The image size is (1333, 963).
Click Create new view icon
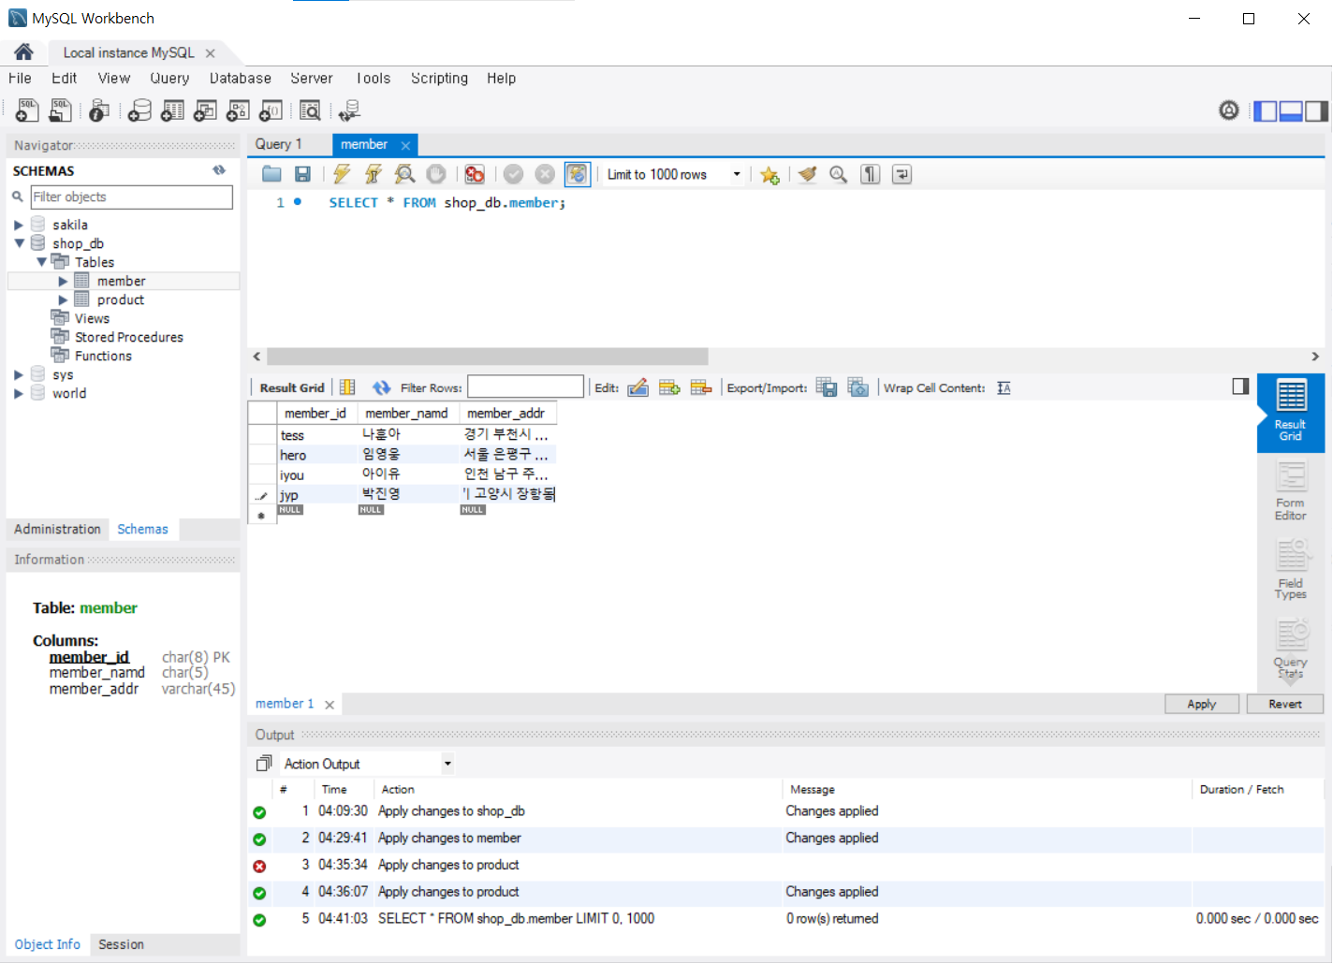[x=205, y=110]
